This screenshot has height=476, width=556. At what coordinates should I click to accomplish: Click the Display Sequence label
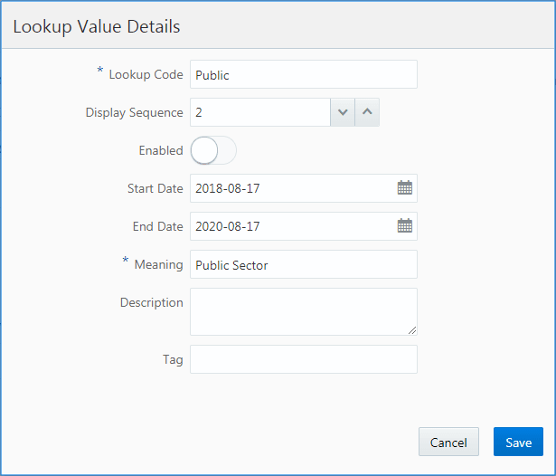134,112
